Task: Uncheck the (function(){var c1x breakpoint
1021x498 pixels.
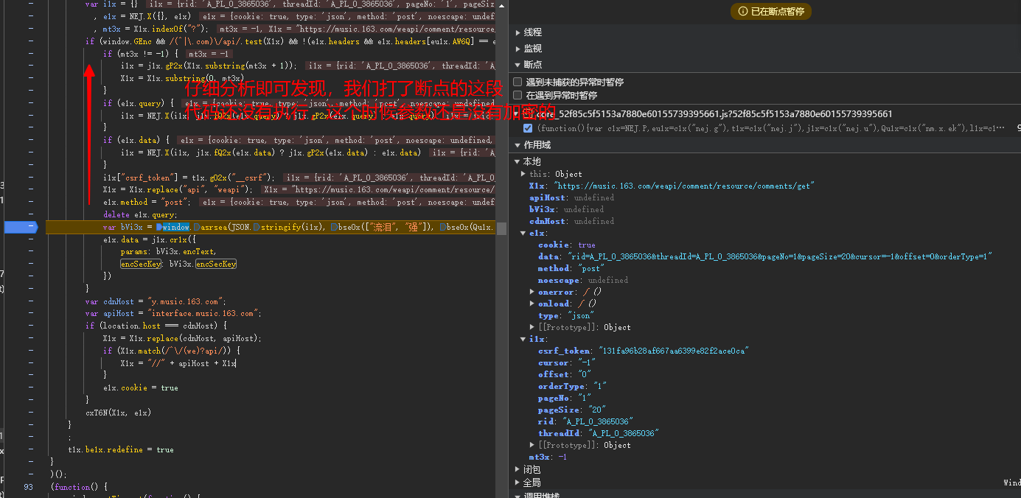Action: (x=528, y=128)
